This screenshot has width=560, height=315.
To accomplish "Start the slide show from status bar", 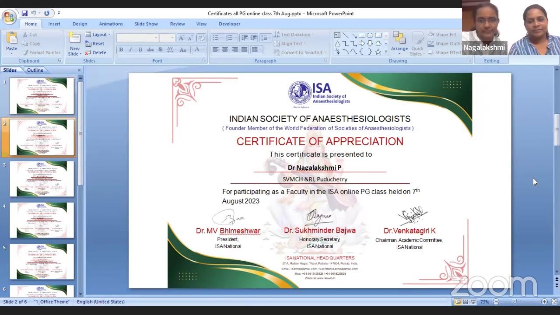I will tap(473, 302).
